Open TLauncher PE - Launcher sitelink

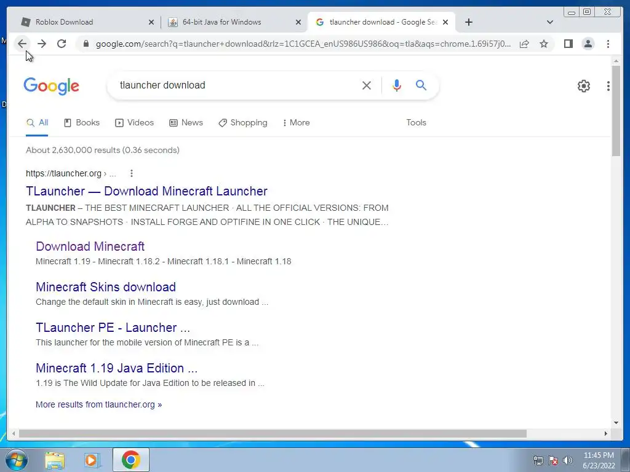pyautogui.click(x=113, y=328)
